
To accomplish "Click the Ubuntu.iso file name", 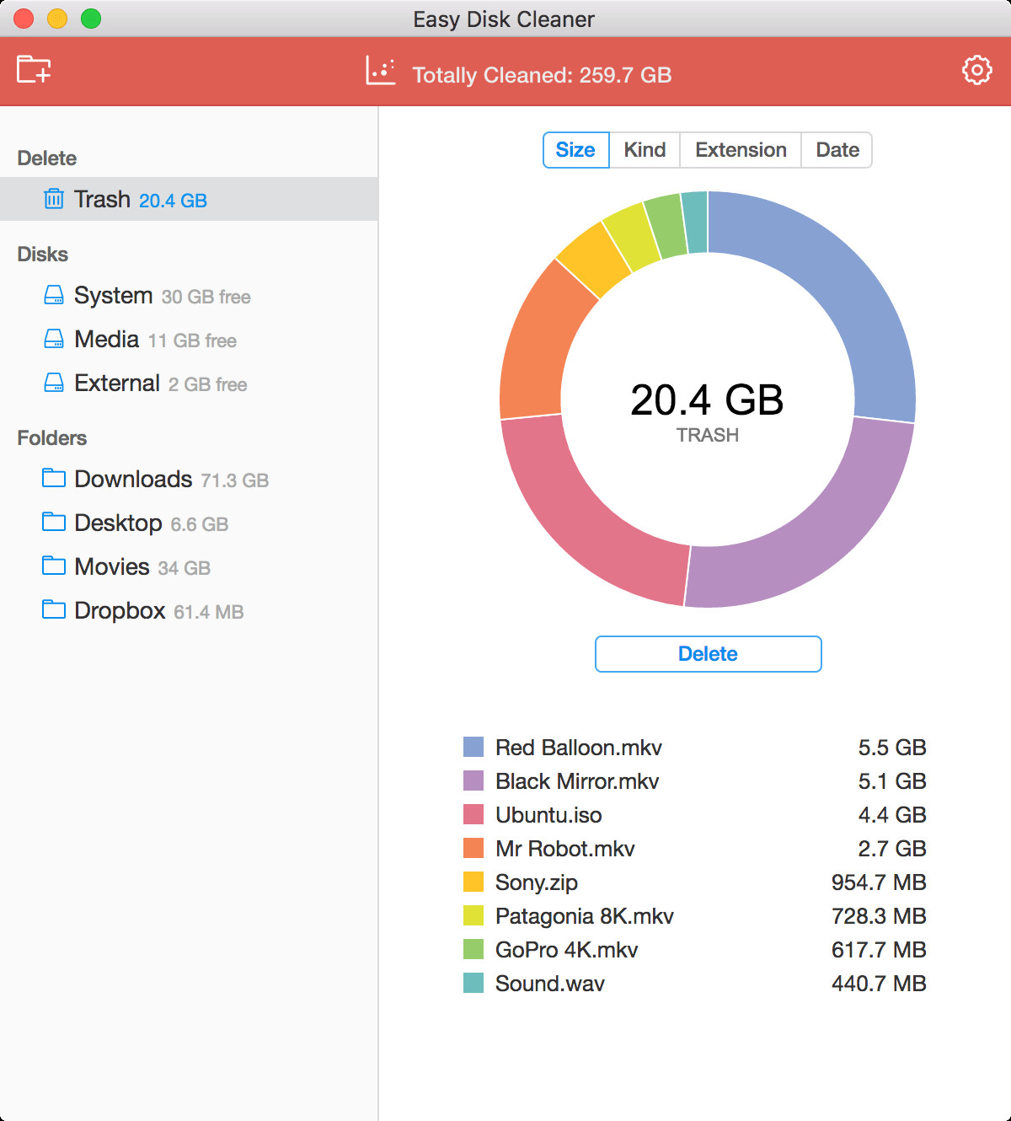I will click(548, 815).
